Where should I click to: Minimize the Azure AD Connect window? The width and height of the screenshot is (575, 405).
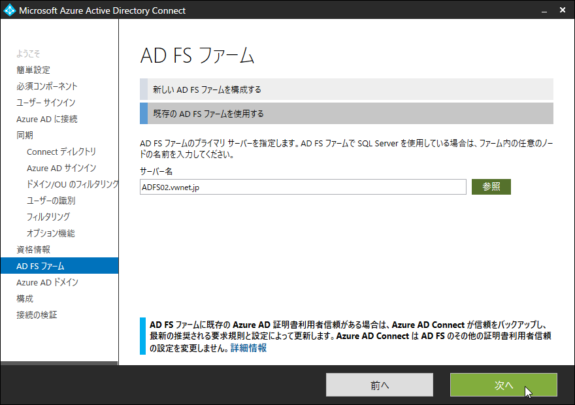[x=544, y=10]
